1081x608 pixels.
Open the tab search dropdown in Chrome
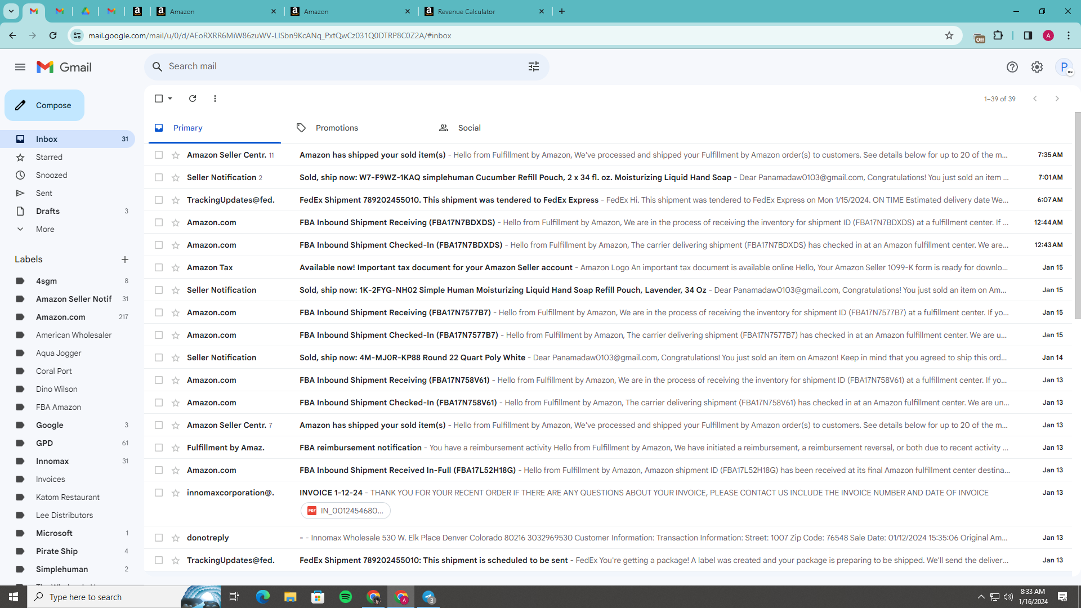pyautogui.click(x=11, y=11)
